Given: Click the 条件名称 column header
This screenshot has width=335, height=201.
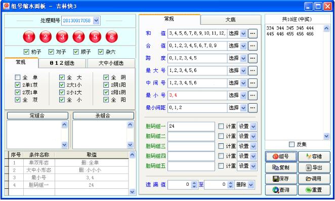Looking at the screenshot, I should click(39, 155).
